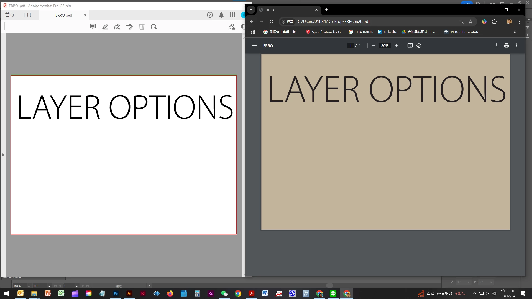Select the highlighter pen tool in Acrobat
Image resolution: width=532 pixels, height=299 pixels.
tap(105, 27)
